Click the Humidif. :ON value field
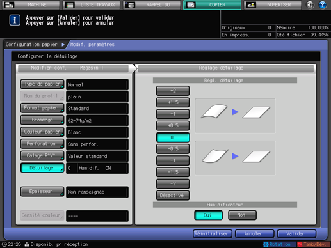 [102, 168]
